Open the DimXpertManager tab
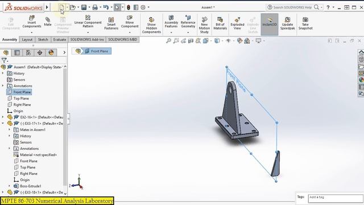 pos(40,52)
